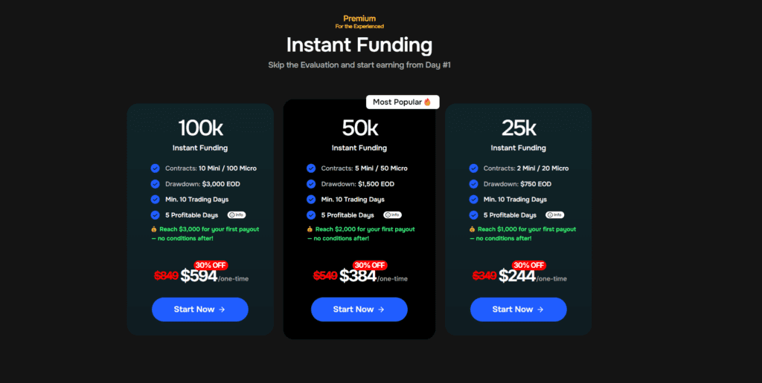Click the Premium label at top
The height and width of the screenshot is (383, 762).
click(359, 18)
